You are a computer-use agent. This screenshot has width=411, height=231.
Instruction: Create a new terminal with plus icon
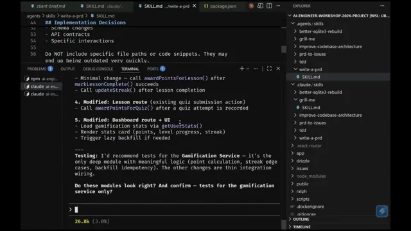coord(241,69)
